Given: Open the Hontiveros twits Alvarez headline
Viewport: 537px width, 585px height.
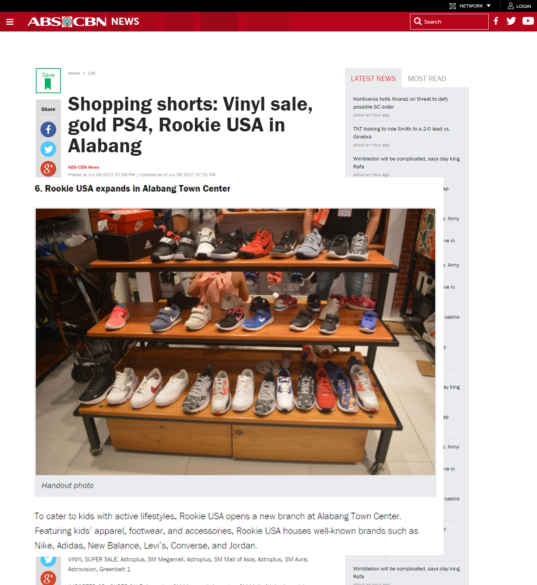Looking at the screenshot, I should pos(401,103).
